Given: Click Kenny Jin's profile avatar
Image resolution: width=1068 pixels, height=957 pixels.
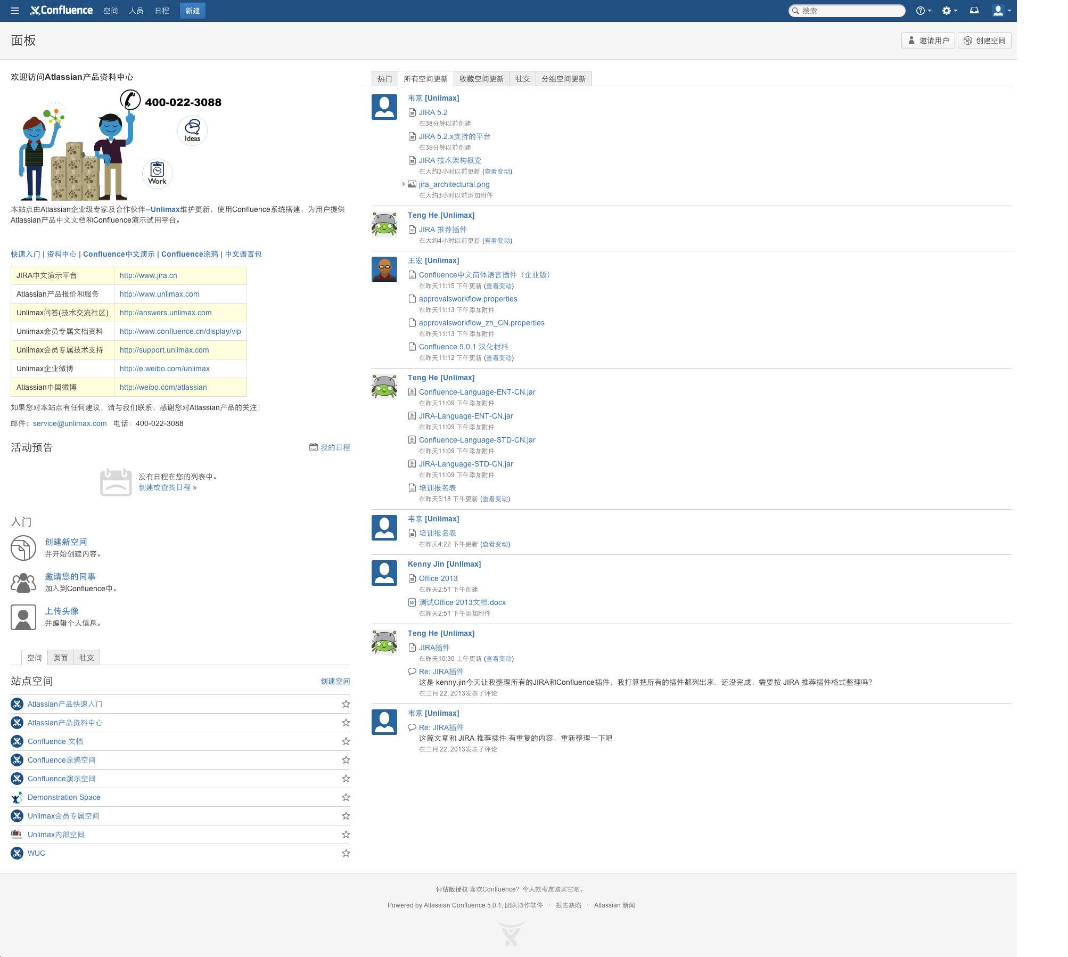Looking at the screenshot, I should click(384, 573).
